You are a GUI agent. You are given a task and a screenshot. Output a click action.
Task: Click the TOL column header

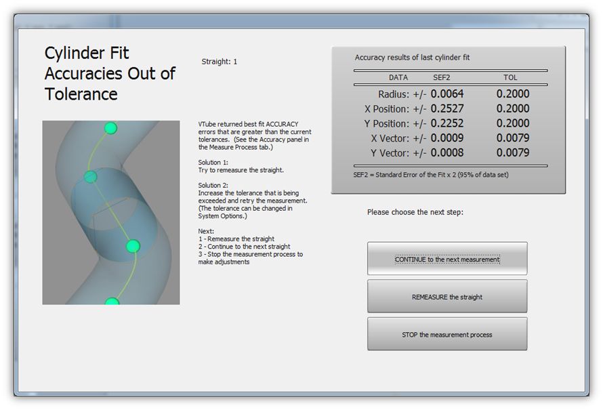510,78
